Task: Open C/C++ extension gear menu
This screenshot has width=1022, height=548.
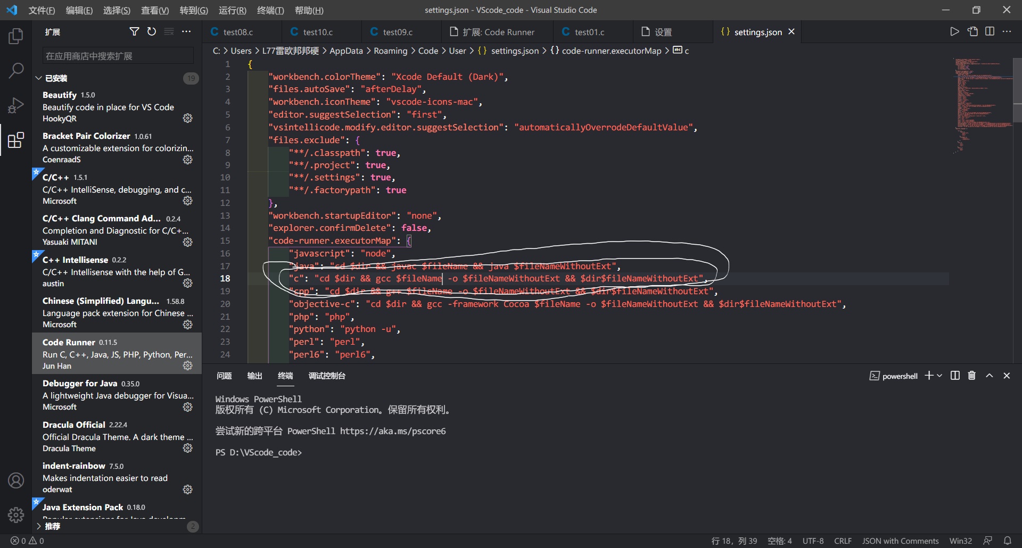Action: pyautogui.click(x=187, y=201)
